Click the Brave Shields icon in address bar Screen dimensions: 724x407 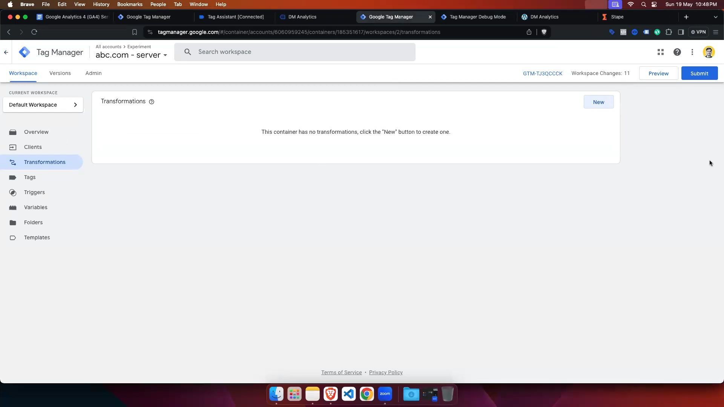[544, 32]
